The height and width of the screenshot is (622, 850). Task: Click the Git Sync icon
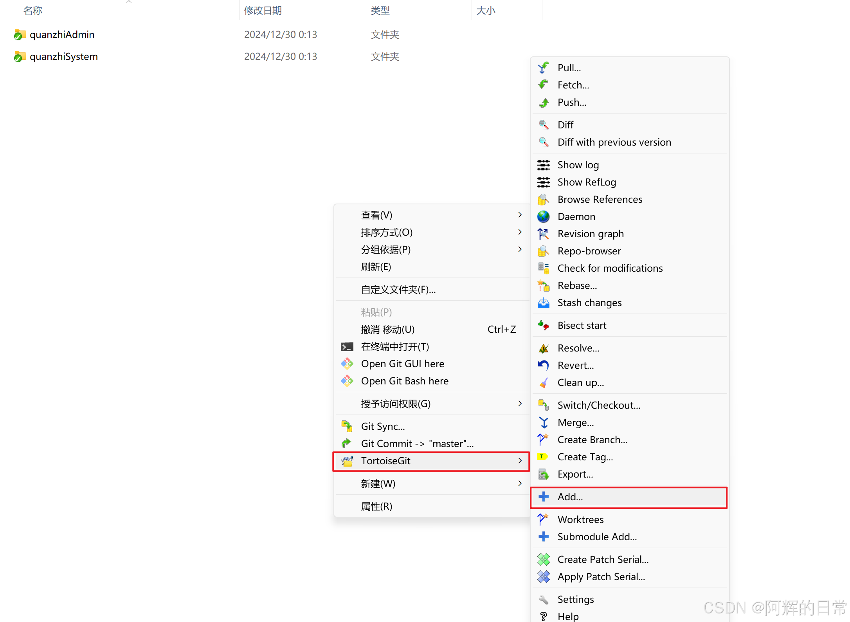pos(347,426)
